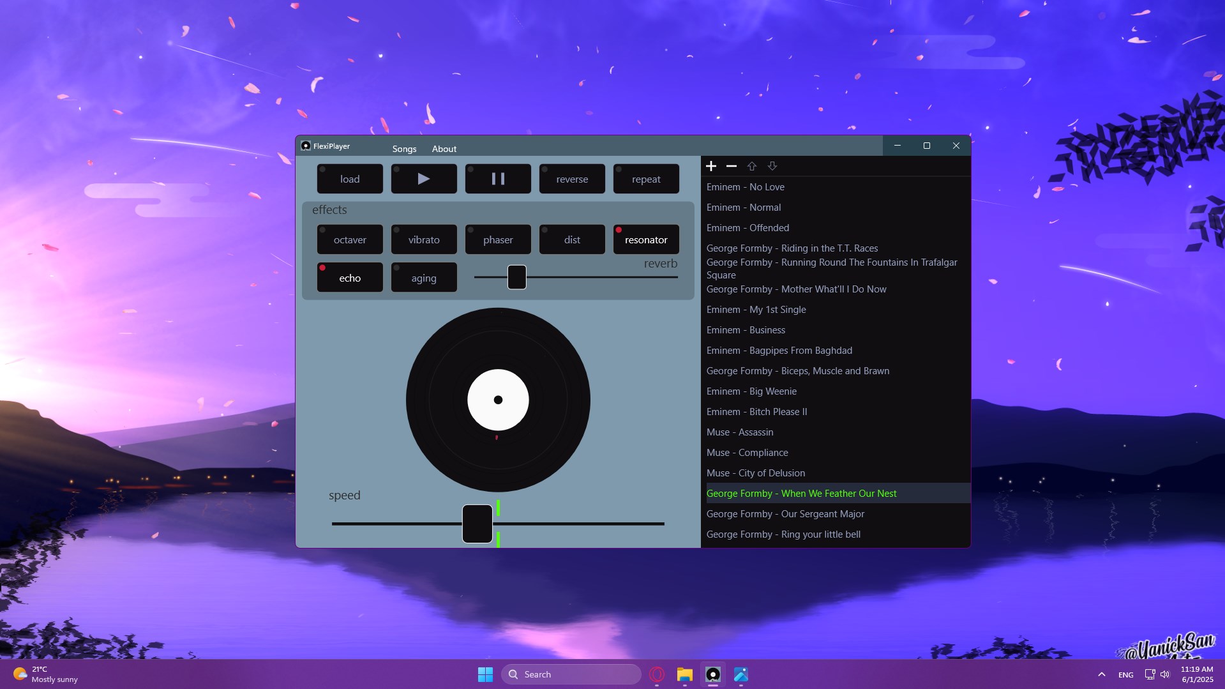
Task: Click the speed slider handle
Action: pos(476,524)
